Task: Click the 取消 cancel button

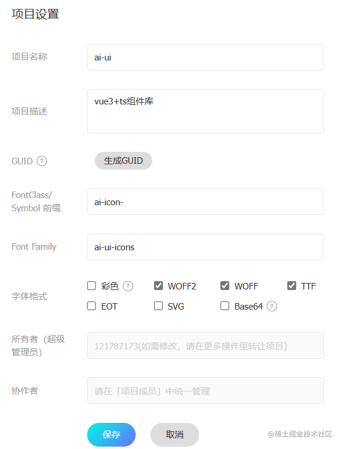Action: [175, 434]
